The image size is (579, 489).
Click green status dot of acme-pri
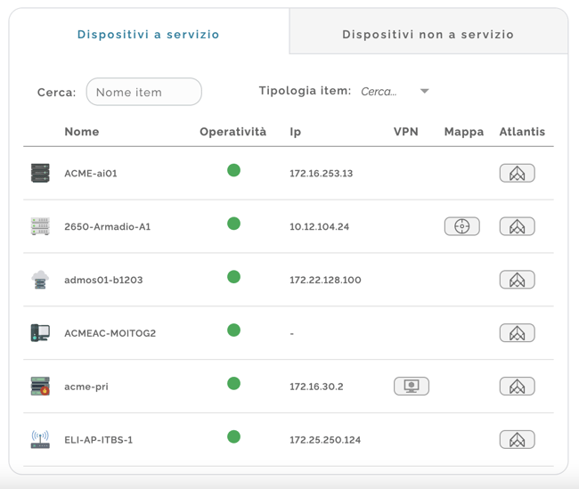pos(233,383)
